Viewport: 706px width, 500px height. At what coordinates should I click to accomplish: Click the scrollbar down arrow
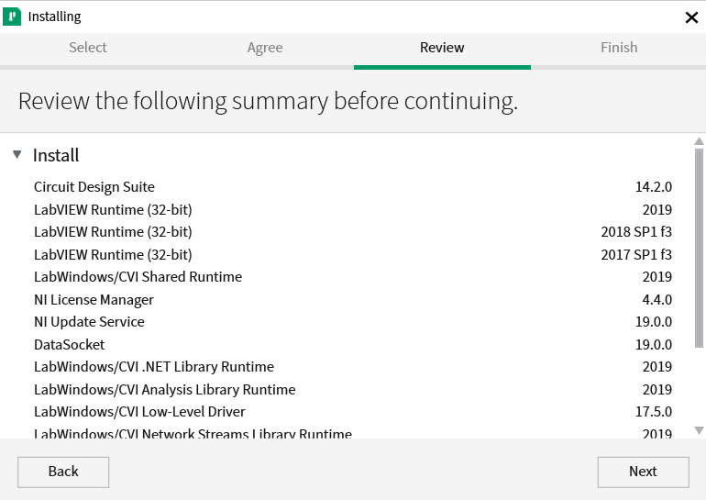pos(699,430)
